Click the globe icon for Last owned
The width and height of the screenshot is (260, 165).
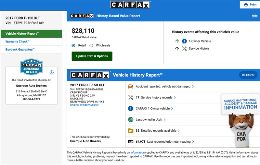point(131,120)
